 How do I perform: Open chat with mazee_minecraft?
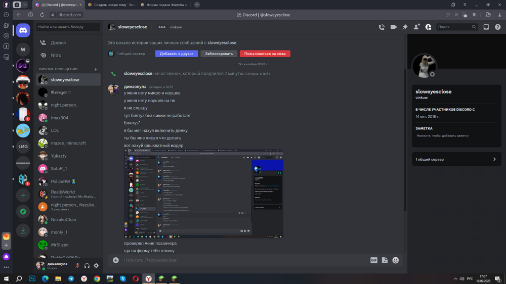[68, 143]
